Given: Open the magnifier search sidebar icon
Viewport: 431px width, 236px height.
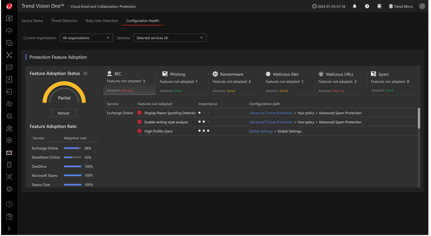Looking at the screenshot, I should (9, 116).
